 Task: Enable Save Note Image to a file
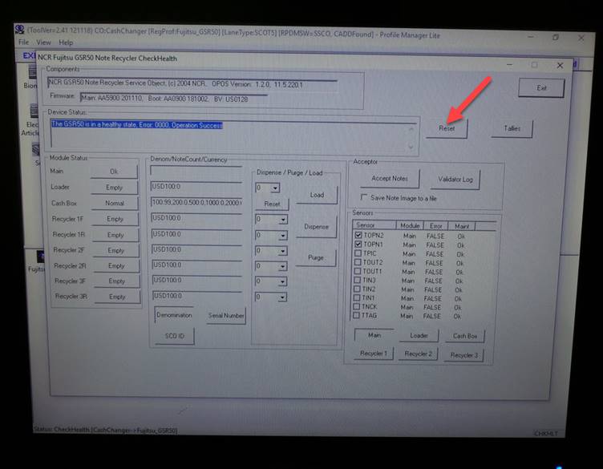tap(365, 197)
